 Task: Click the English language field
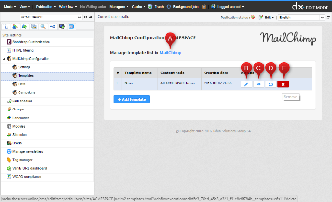299,18
